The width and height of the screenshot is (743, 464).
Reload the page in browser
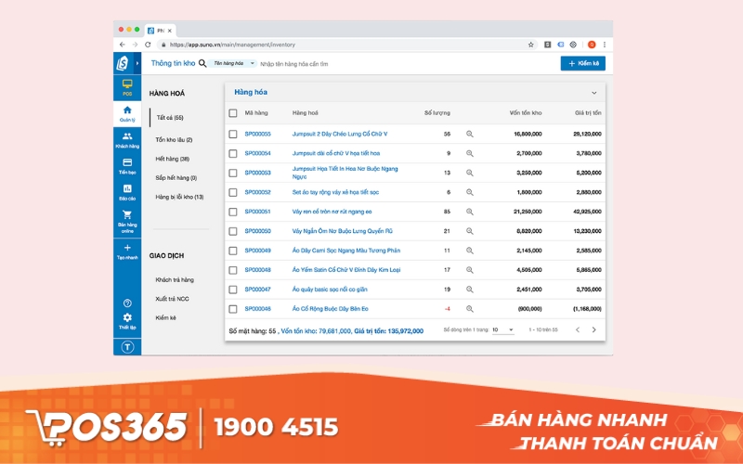pyautogui.click(x=148, y=45)
